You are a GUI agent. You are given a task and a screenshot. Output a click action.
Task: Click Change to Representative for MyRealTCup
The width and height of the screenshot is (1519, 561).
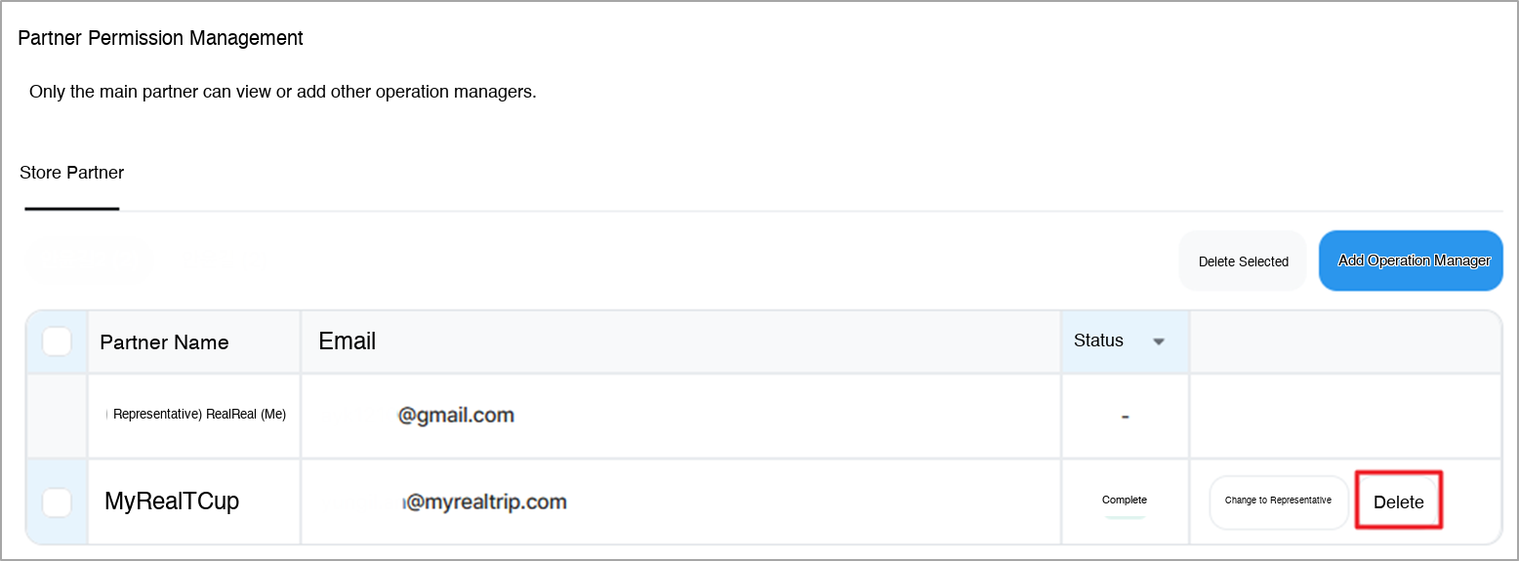coord(1278,501)
